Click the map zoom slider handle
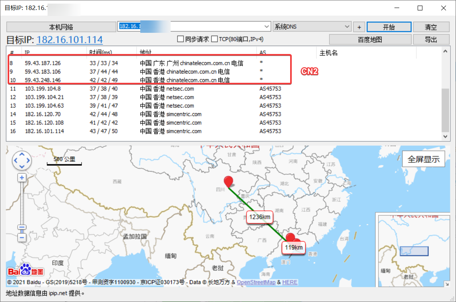456x302 pixels. pos(22,227)
